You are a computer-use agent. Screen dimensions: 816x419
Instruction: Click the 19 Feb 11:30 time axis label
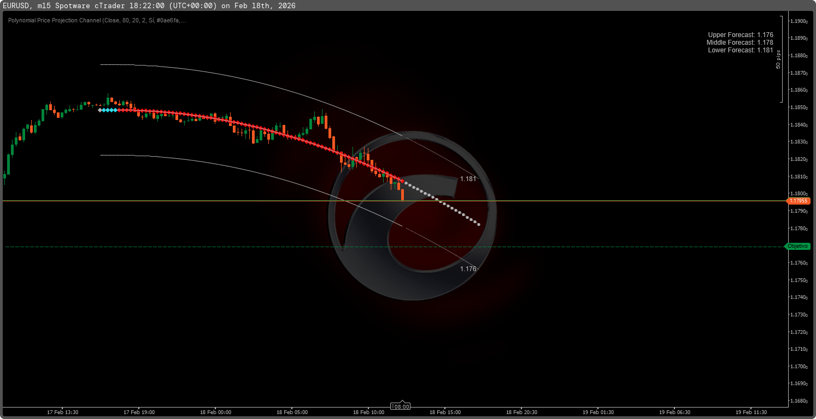tap(751, 412)
